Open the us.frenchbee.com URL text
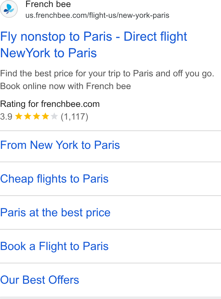This screenshot has height=299, width=221. (x=97, y=15)
